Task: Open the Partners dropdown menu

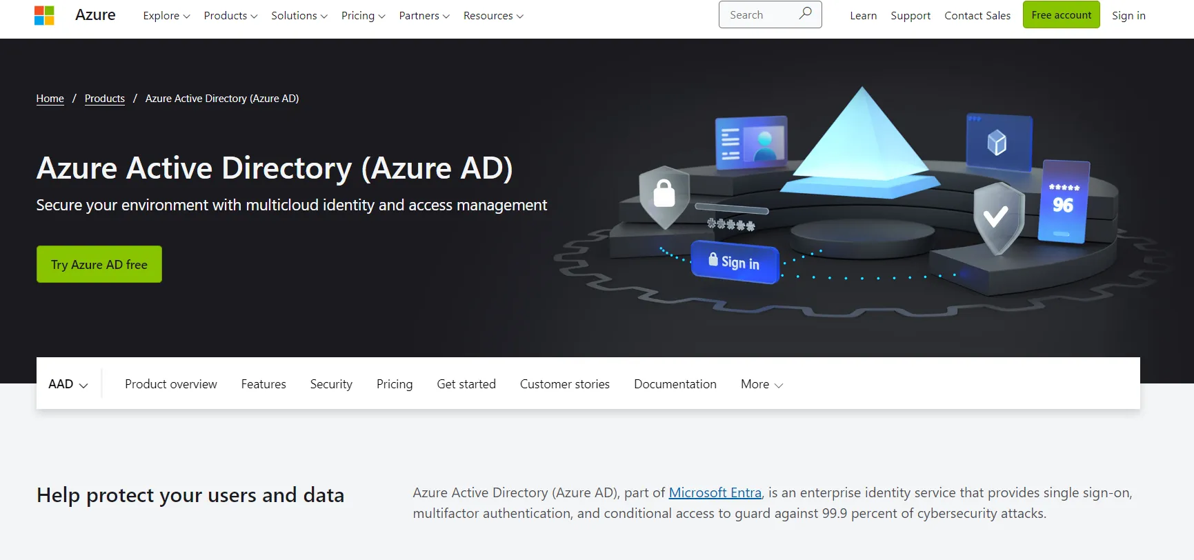Action: click(x=424, y=15)
